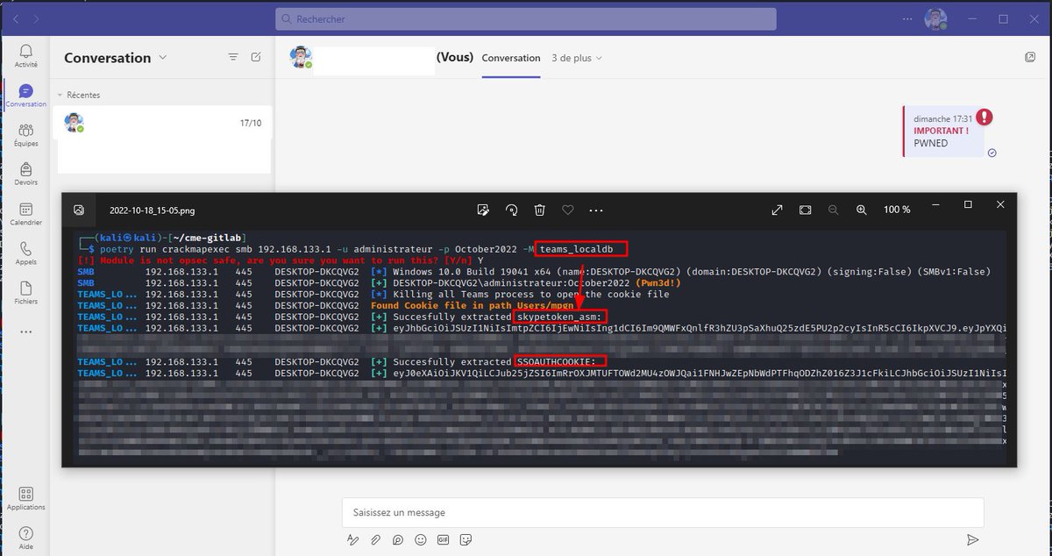Click the photo viewer gallery icon
This screenshot has height=556, width=1052.
click(79, 210)
